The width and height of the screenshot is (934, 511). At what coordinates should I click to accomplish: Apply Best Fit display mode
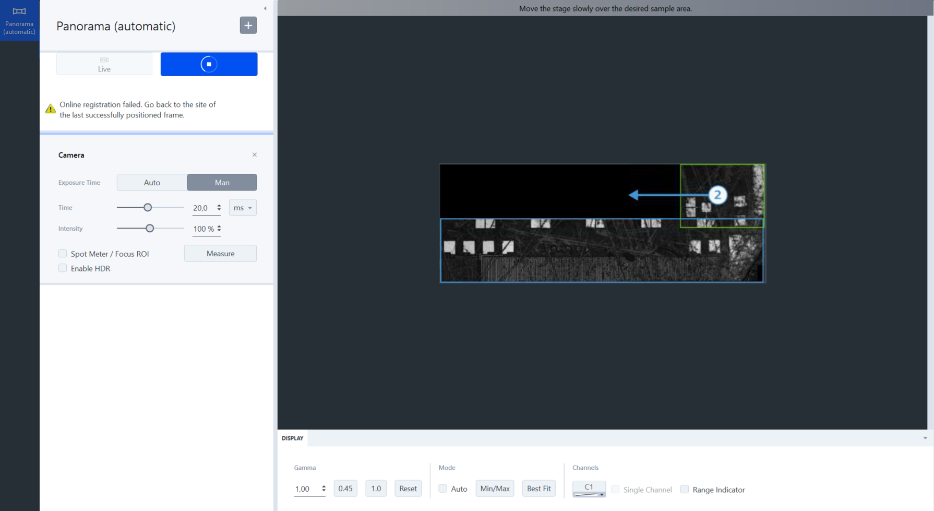538,488
